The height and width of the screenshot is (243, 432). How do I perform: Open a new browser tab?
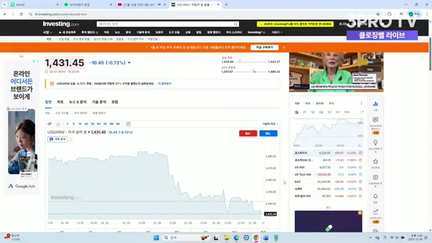(x=226, y=5)
